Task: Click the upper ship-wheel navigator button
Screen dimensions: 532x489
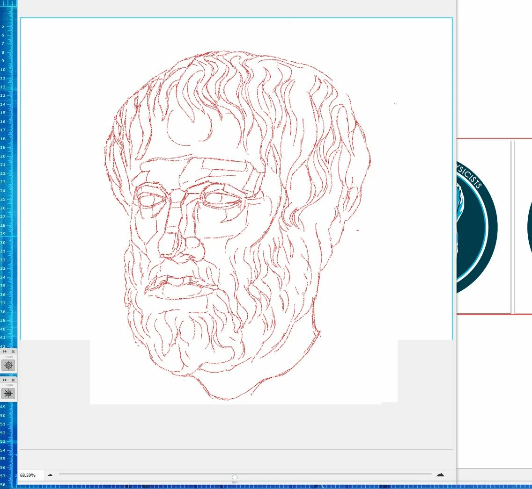Action: pyautogui.click(x=8, y=365)
